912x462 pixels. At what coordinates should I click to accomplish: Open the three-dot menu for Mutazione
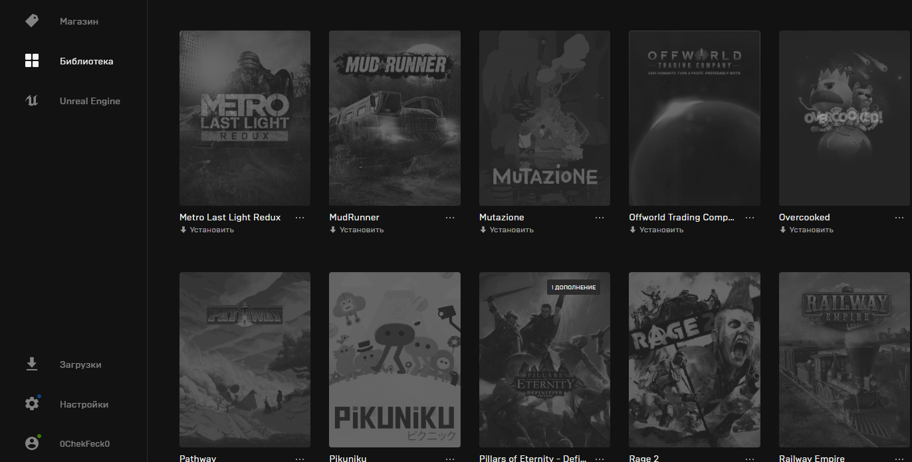pyautogui.click(x=600, y=218)
